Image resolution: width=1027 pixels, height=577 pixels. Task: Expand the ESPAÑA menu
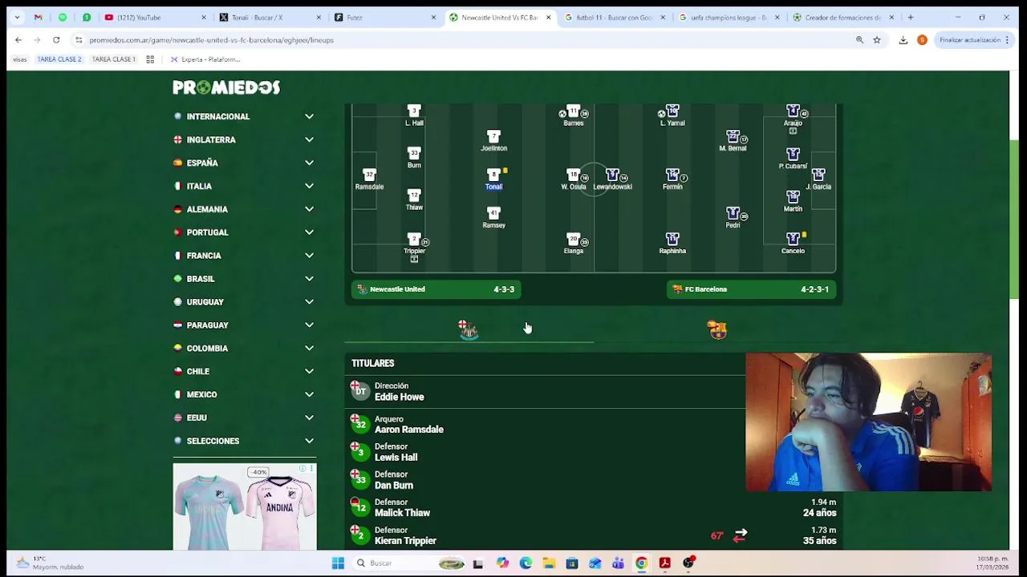tap(244, 163)
